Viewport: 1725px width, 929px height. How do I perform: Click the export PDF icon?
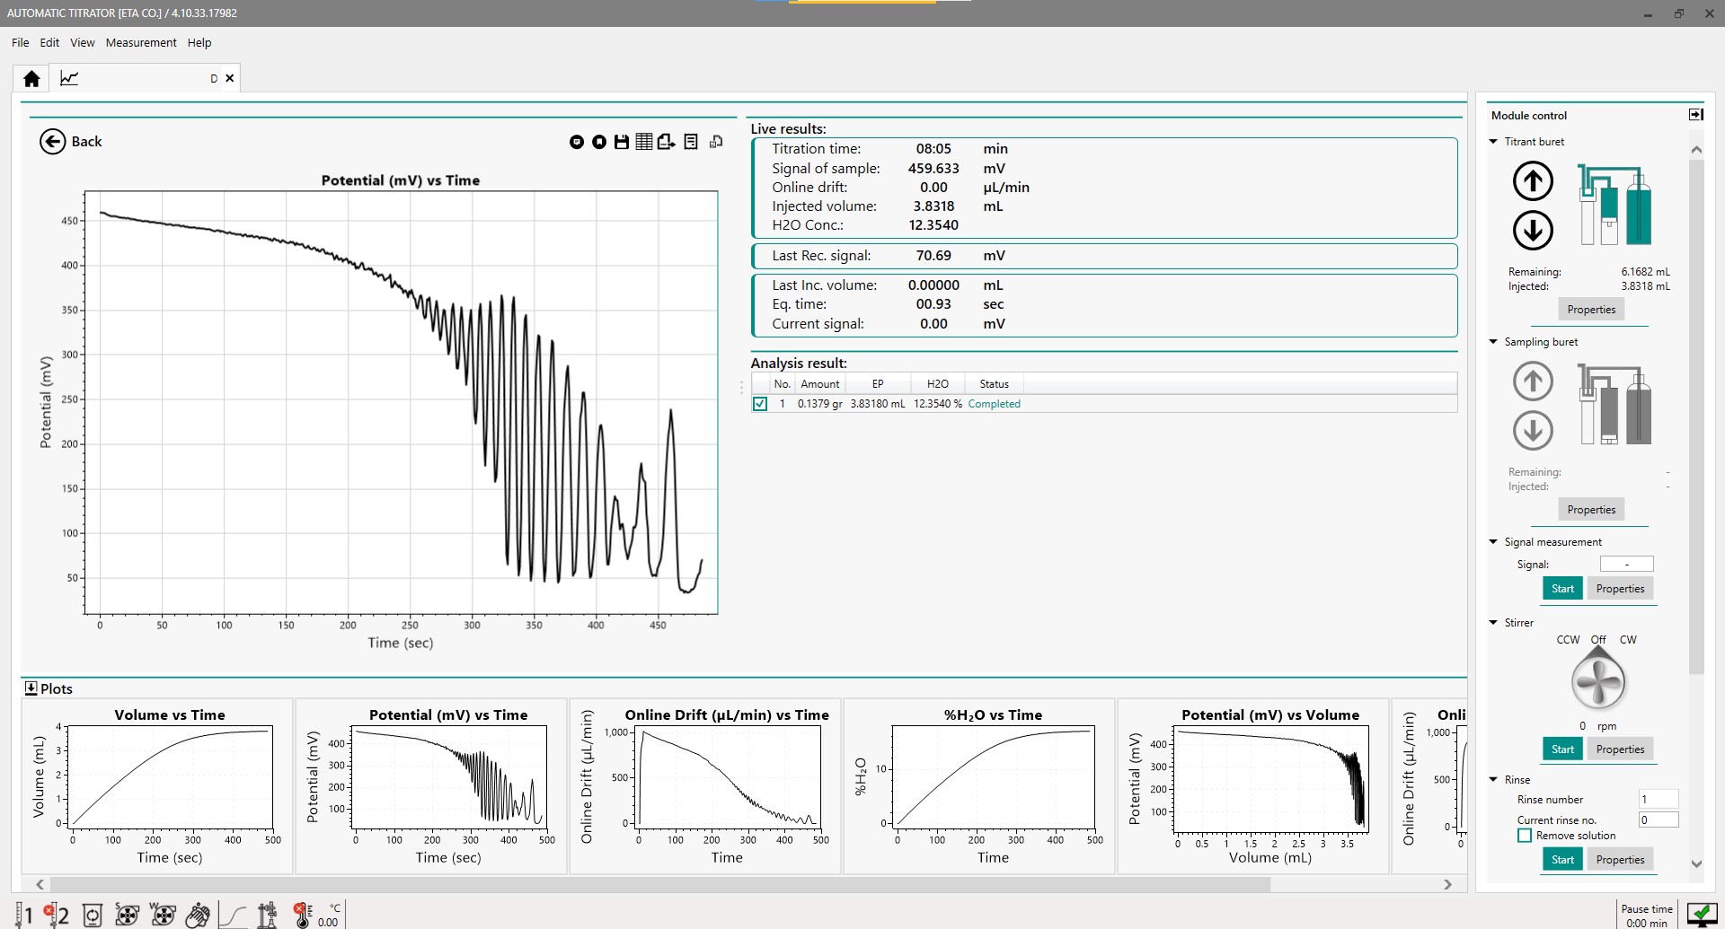(x=666, y=142)
